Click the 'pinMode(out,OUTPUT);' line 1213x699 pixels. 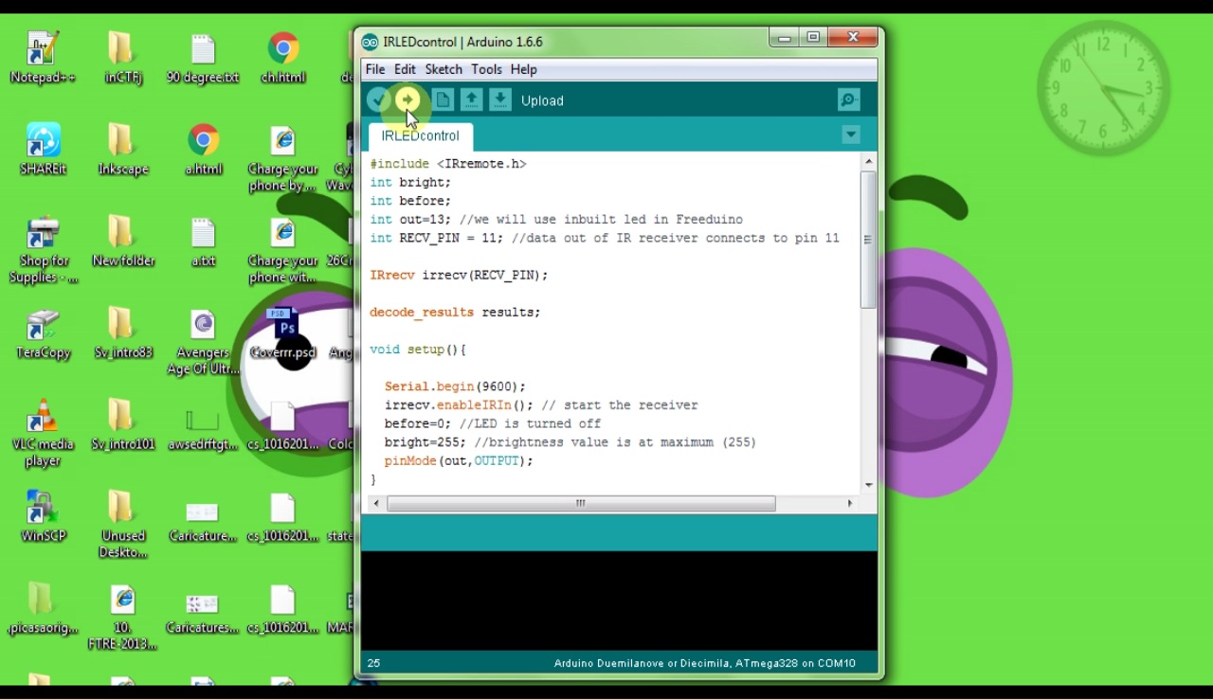click(x=459, y=461)
